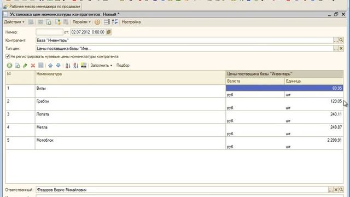
Task: Close the Установка цен номенклатуры window
Action: (343, 14)
